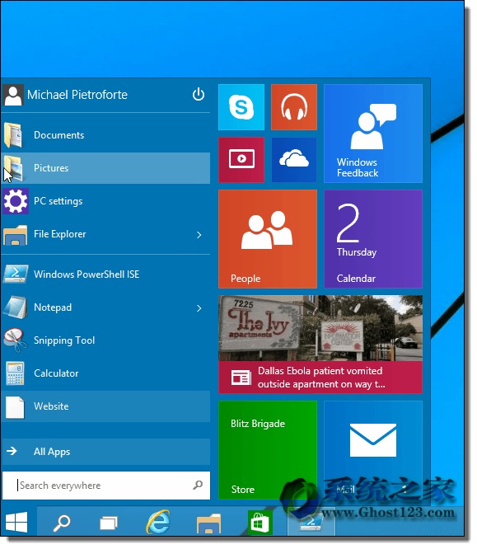
Task: Open the Michael Pietroforte account name
Action: [x=77, y=95]
